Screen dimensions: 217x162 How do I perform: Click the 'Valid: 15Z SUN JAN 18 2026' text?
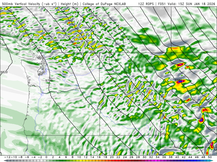tap(191, 4)
